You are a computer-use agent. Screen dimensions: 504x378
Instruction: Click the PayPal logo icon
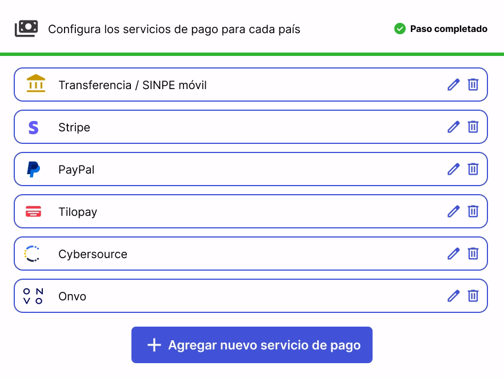coord(33,170)
